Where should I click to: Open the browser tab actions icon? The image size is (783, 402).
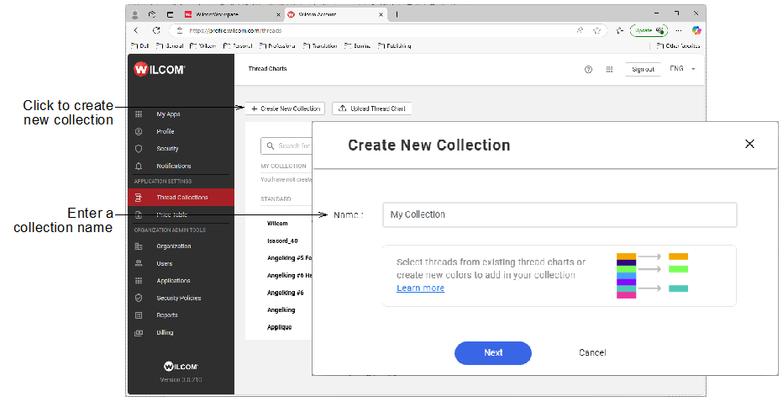(171, 14)
